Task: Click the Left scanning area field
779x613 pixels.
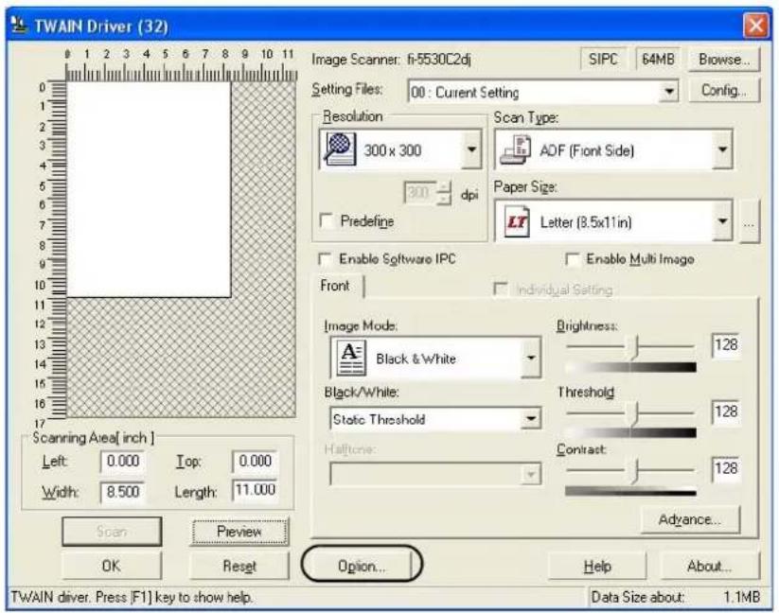Action: 122,461
